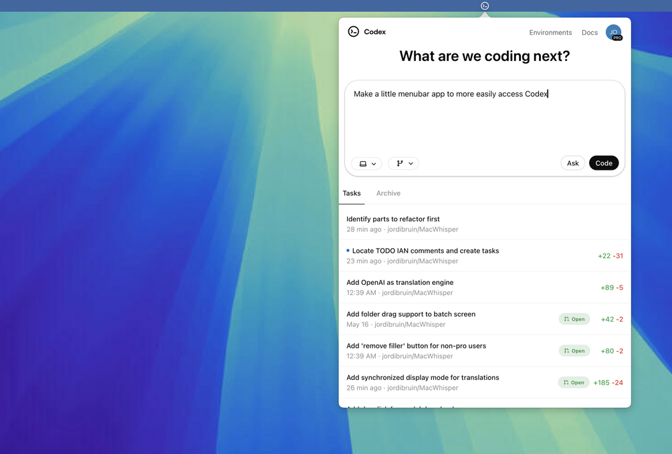The image size is (672, 454).
Task: Click '28 min ago · jordibruin/MacWhisper' subtitle
Action: (x=402, y=229)
